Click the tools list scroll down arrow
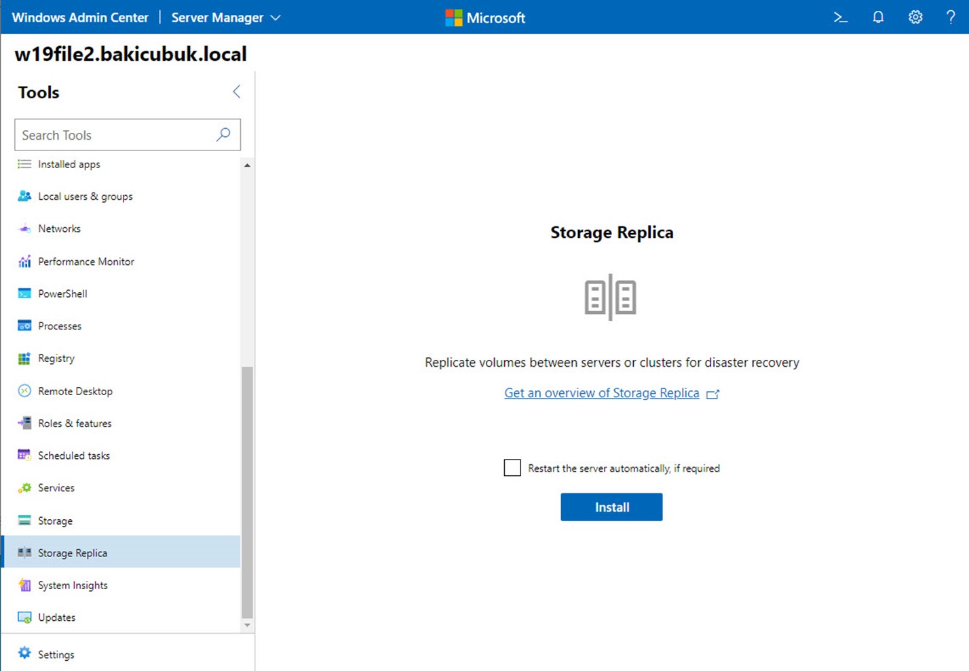The image size is (969, 671). tap(247, 625)
